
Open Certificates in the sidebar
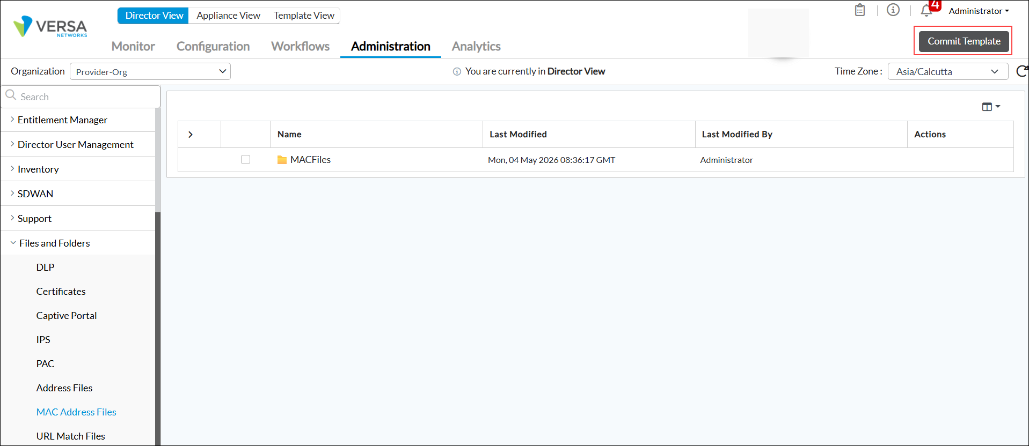tap(61, 291)
